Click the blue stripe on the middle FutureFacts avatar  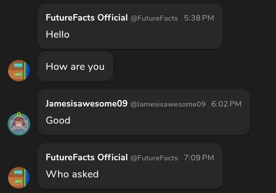28,70
